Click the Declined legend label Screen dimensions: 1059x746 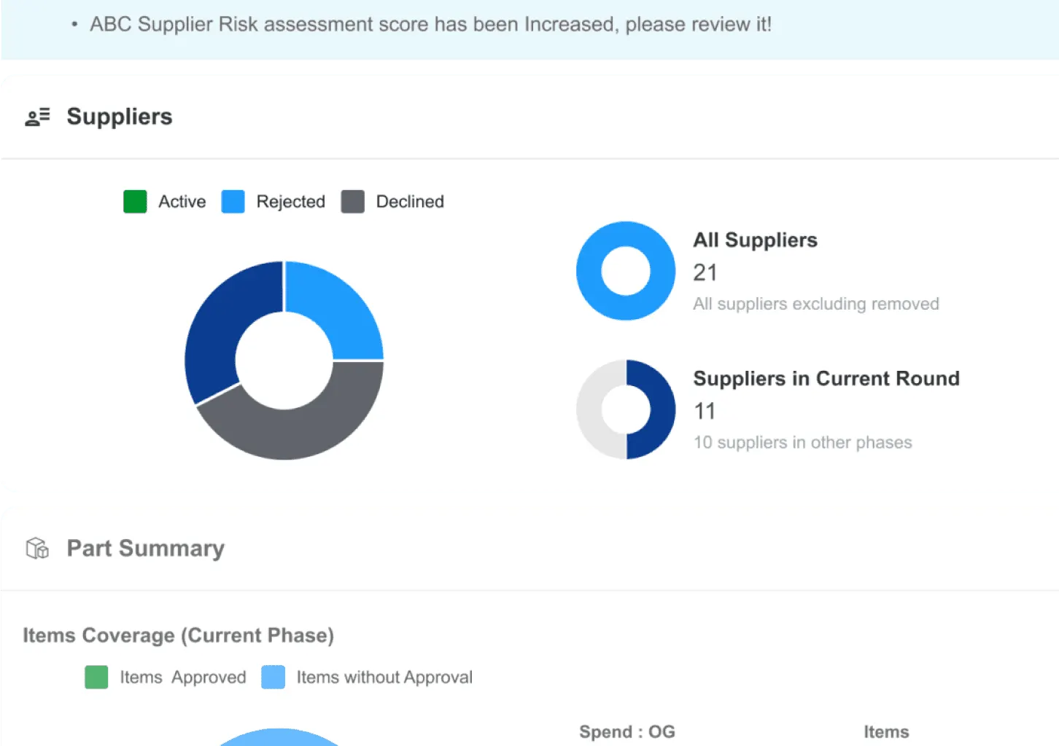[410, 202]
